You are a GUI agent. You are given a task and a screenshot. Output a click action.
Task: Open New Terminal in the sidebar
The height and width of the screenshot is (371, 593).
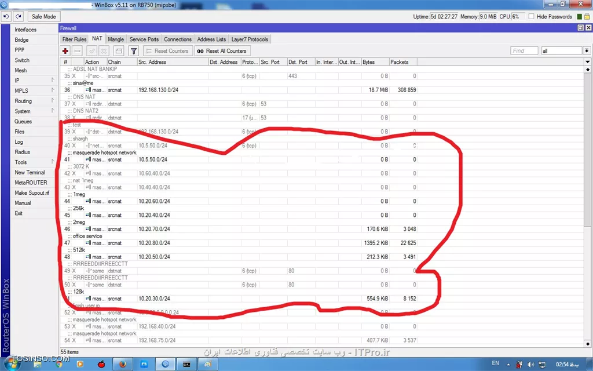[x=30, y=172]
